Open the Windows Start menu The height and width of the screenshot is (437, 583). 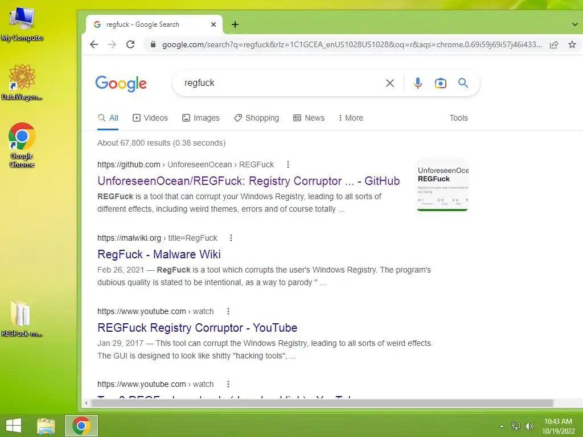coord(14,426)
